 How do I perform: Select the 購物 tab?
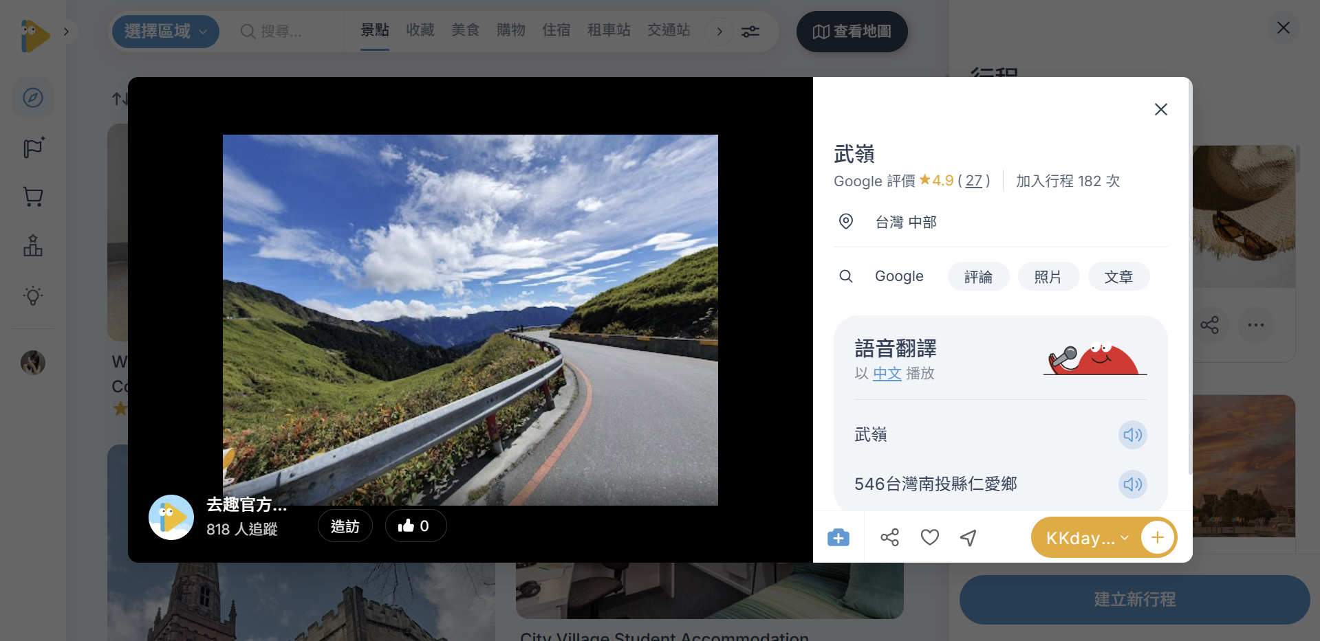(511, 30)
